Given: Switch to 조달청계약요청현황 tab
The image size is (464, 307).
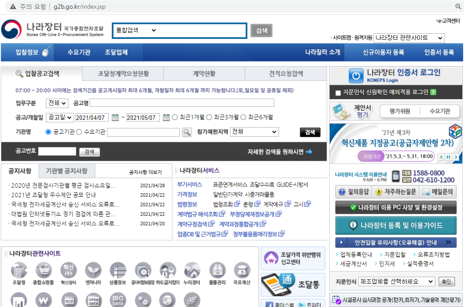Looking at the screenshot, I should point(123,74).
